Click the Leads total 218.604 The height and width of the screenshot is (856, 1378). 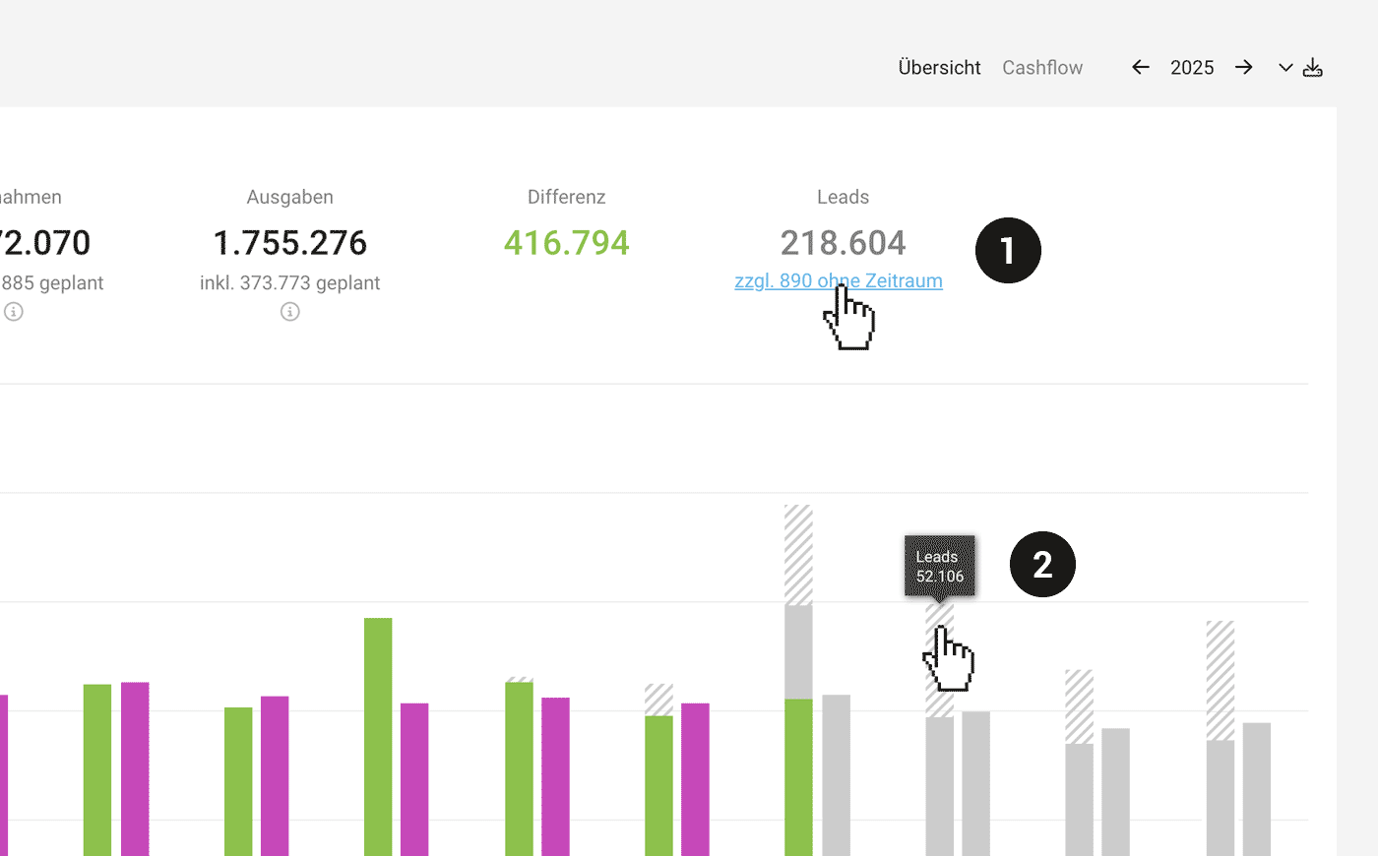843,242
